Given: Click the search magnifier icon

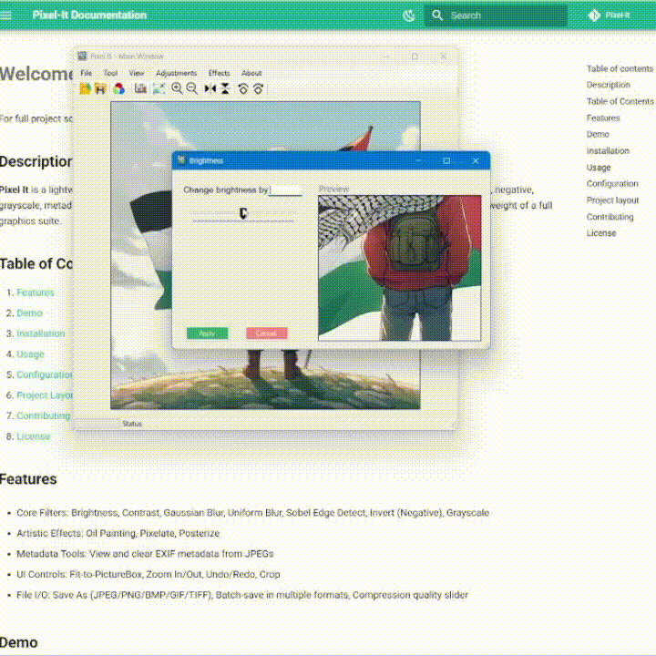Looking at the screenshot, I should (436, 15).
